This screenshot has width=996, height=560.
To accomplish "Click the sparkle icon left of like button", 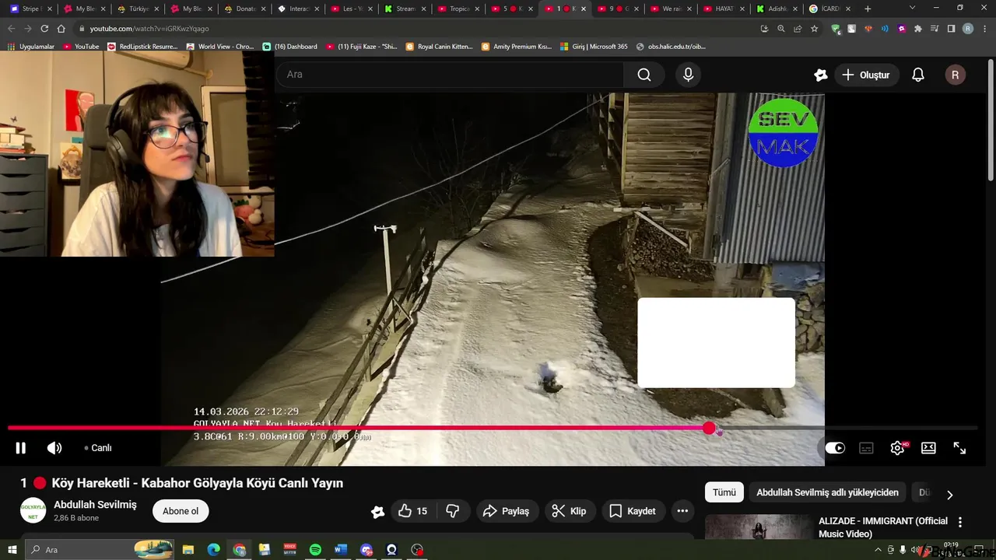I will tap(377, 512).
